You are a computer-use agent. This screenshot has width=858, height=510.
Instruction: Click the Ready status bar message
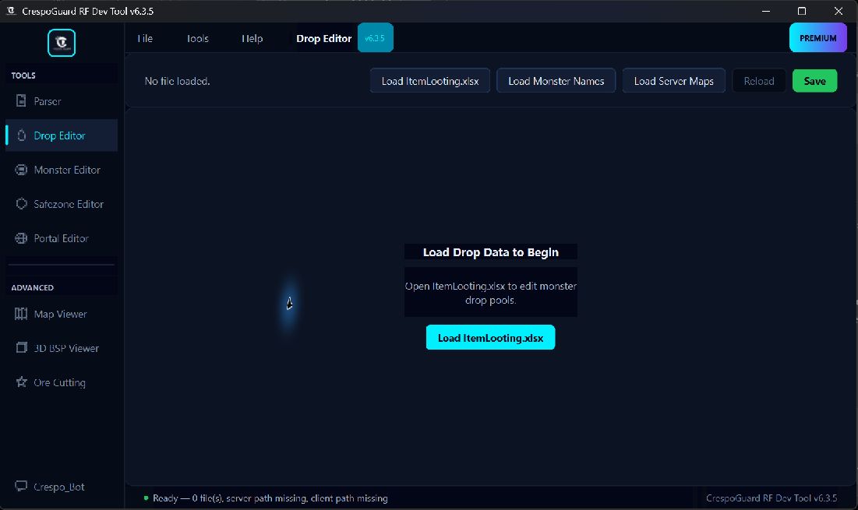pyautogui.click(x=270, y=498)
